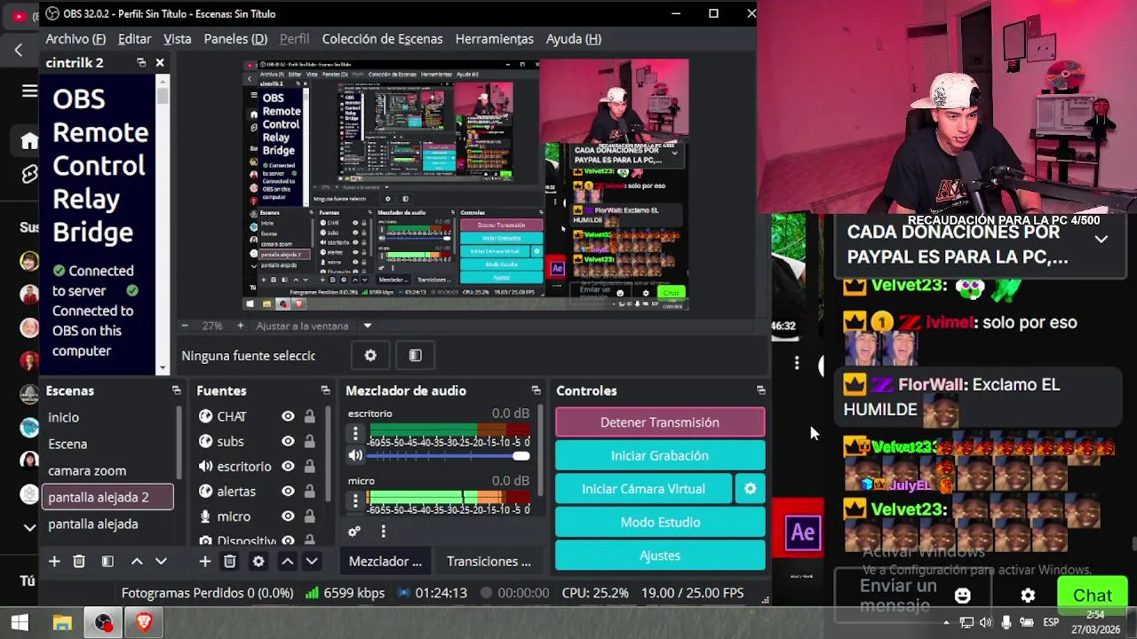Move selected scene up in Escenas

point(137,561)
